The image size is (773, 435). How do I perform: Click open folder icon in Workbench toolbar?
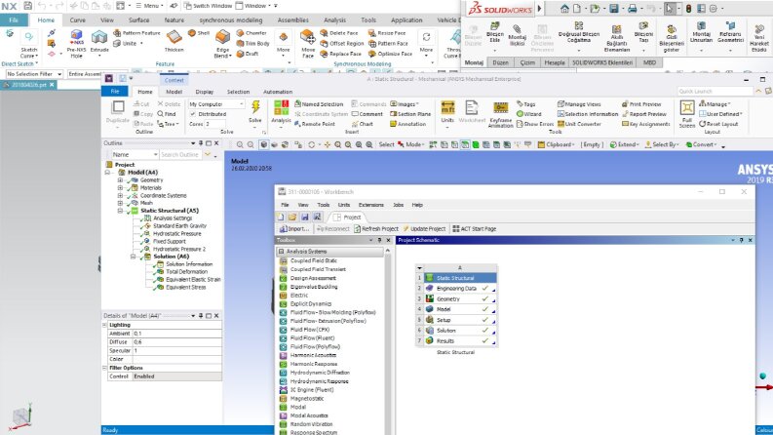pyautogui.click(x=292, y=217)
